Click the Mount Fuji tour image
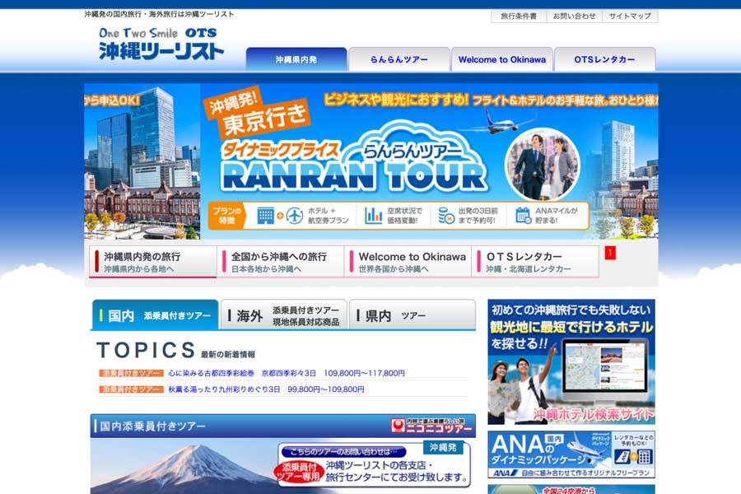This screenshot has width=741, height=494. point(184,466)
